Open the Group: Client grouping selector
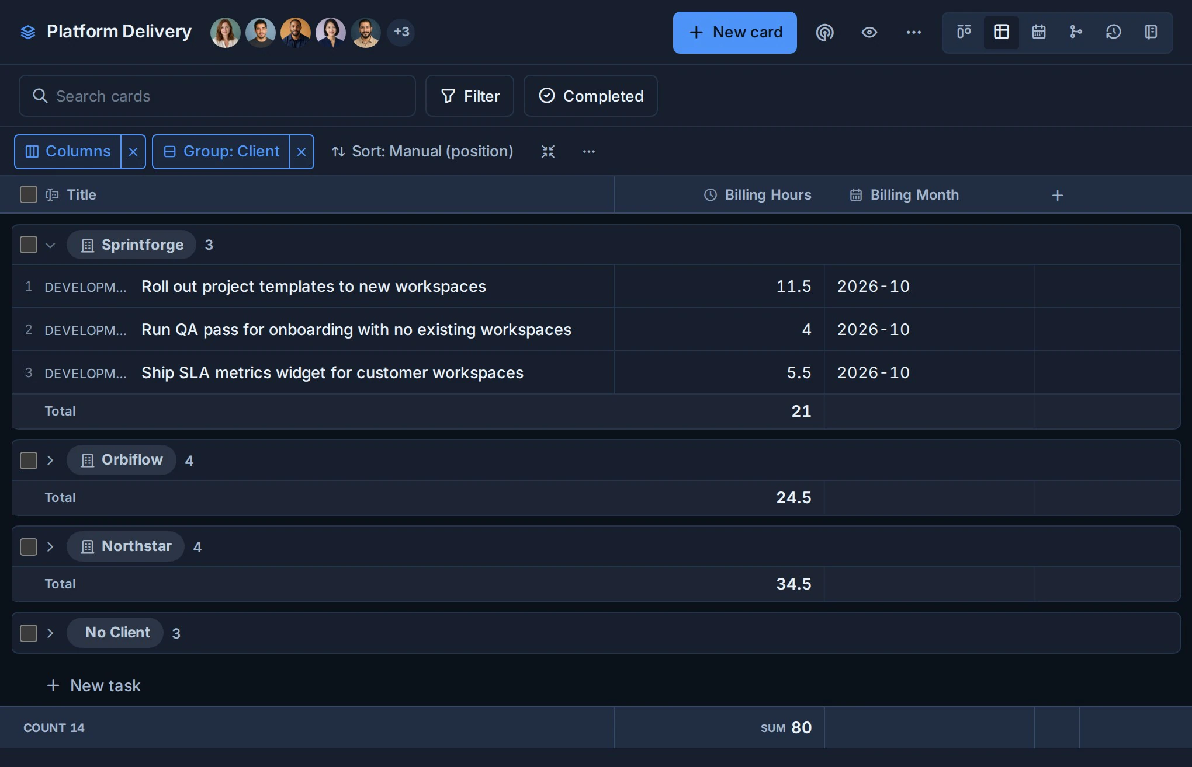The width and height of the screenshot is (1192, 767). (x=221, y=152)
